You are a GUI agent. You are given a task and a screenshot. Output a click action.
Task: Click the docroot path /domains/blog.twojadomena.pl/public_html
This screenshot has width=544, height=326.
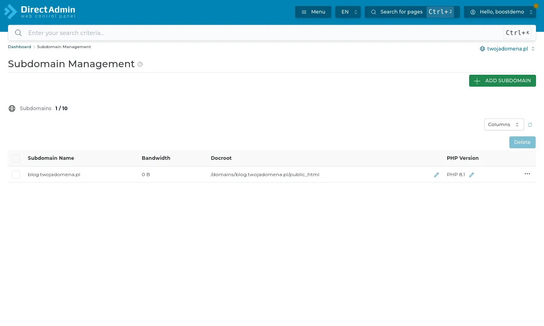click(x=265, y=175)
